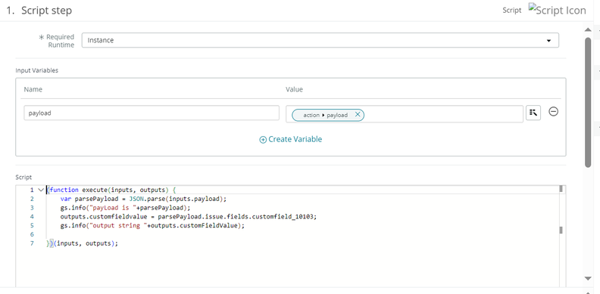Click the vertical scrollbar thumb
600x294 pixels.
click(x=588, y=102)
